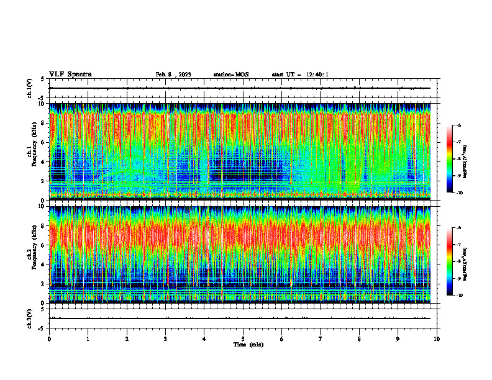Click the "-6" label on ch.2 color bar
The width and height of the screenshot is (492, 380).
[x=458, y=228]
